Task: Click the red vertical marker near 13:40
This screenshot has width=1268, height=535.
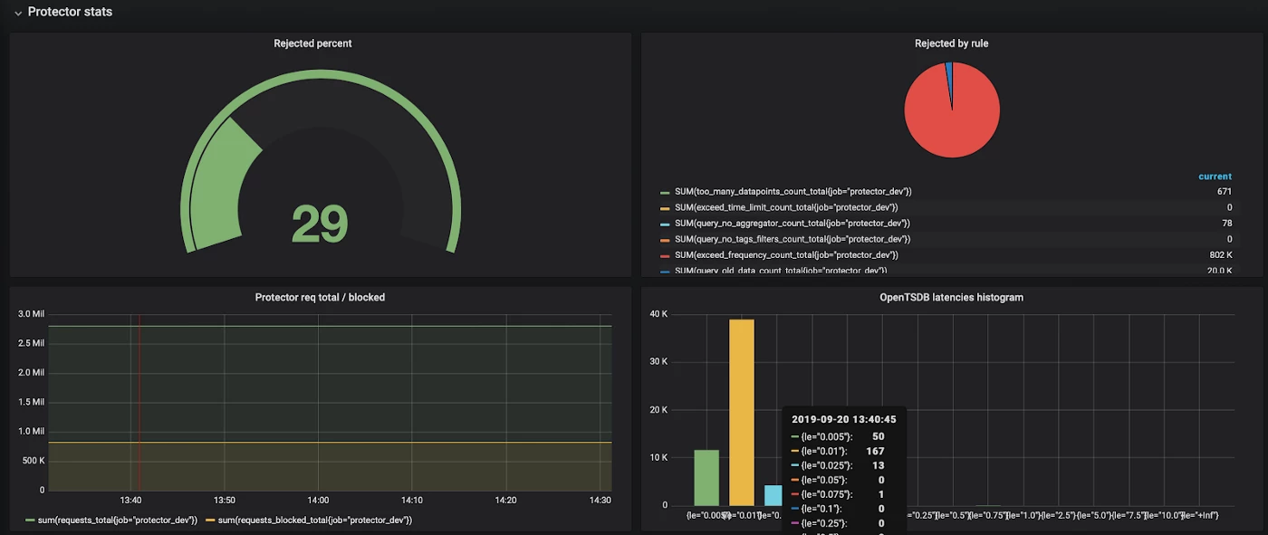Action: click(139, 402)
